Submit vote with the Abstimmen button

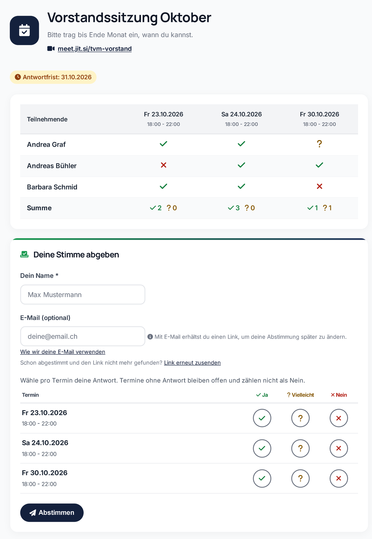coord(52,512)
